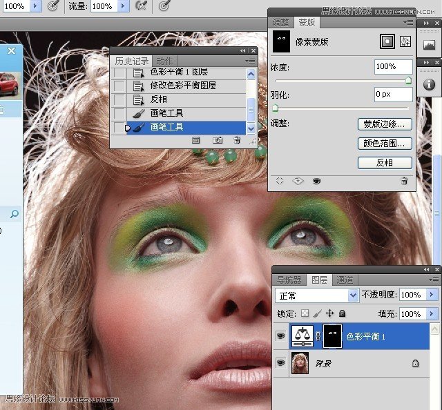Click the add vector mask icon
Image resolution: width=442 pixels, height=410 pixels.
coord(405,41)
